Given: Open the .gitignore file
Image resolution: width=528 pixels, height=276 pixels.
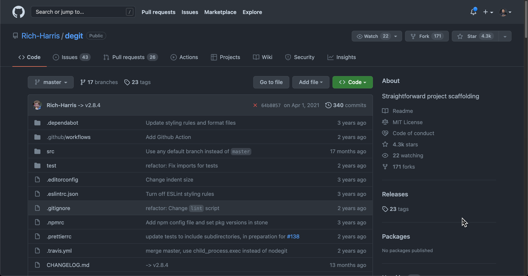Looking at the screenshot, I should pos(58,208).
